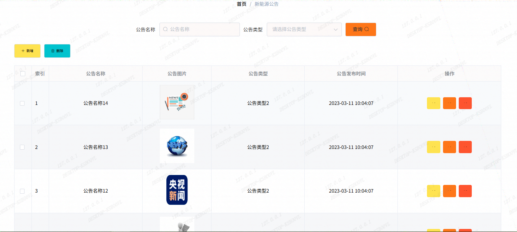Open the globe NEWS thumbnail of 公告名称13

[177, 146]
